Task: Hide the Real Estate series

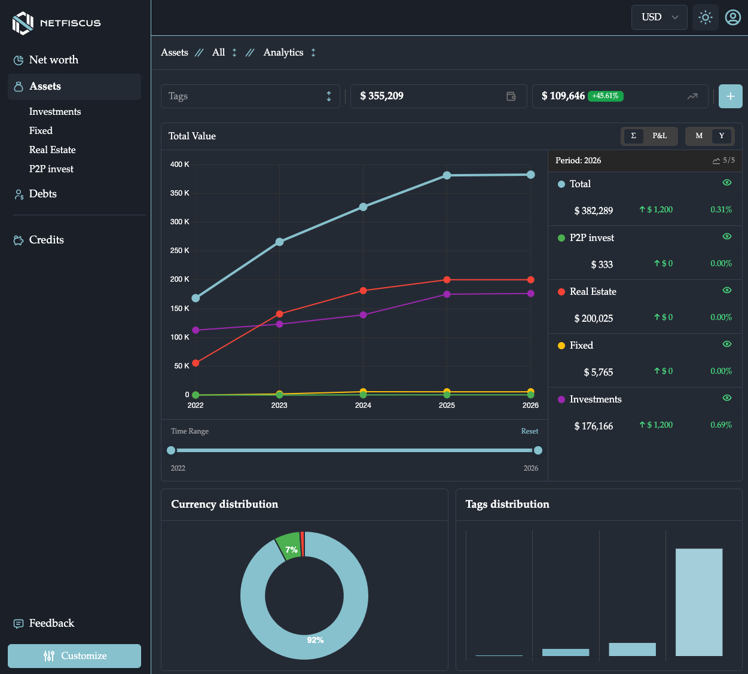Action: pyautogui.click(x=727, y=291)
